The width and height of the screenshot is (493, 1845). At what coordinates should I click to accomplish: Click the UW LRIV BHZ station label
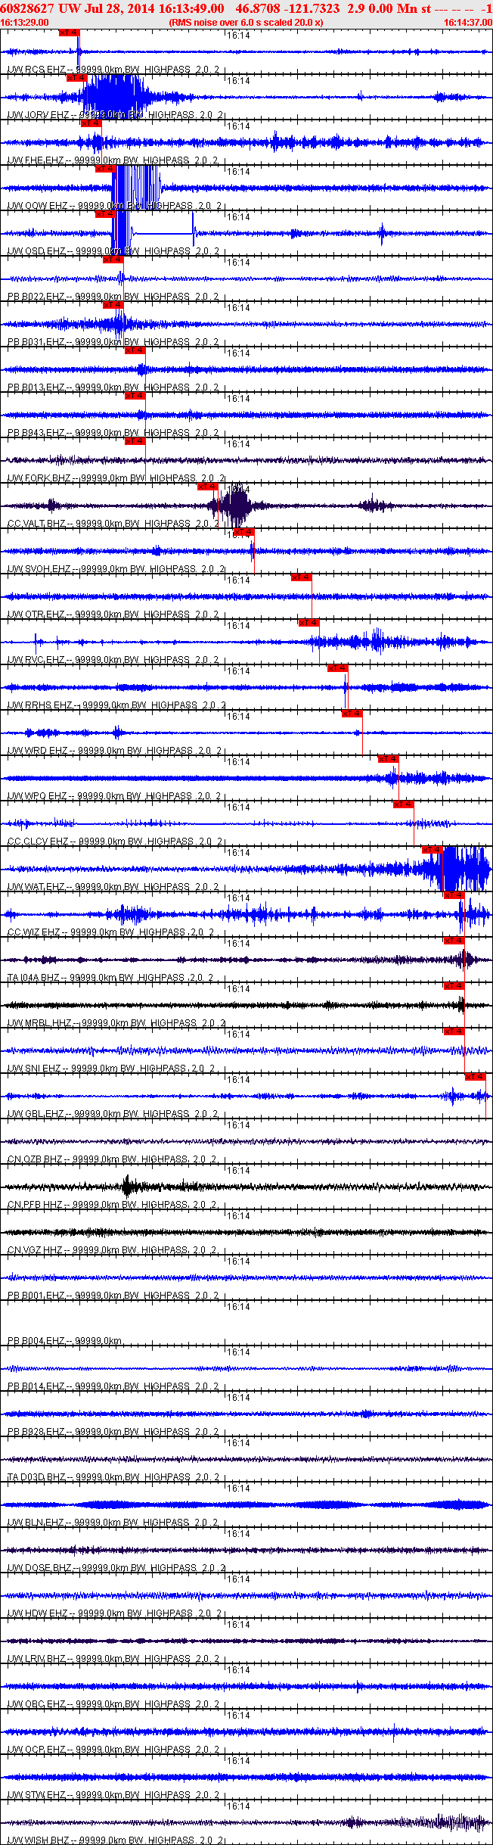tap(113, 1659)
